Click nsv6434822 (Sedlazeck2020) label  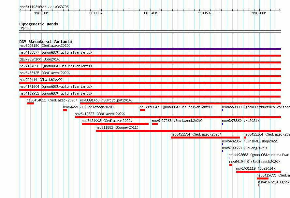(52, 100)
